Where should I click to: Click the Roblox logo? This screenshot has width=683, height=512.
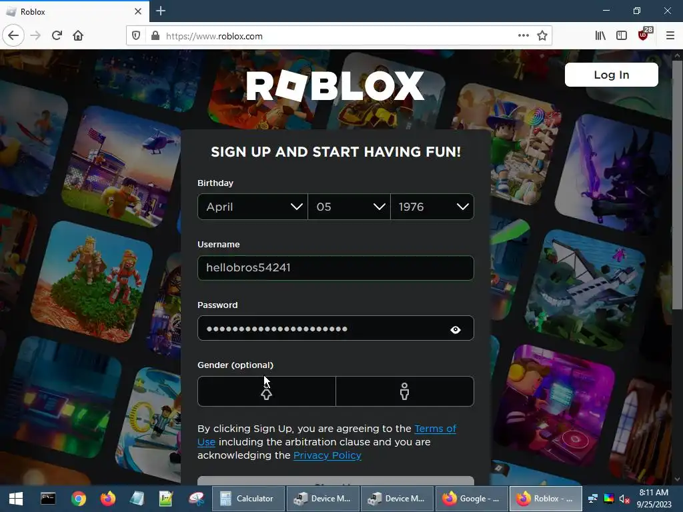tap(335, 85)
